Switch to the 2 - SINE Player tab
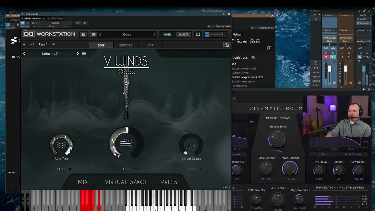 click(x=55, y=18)
